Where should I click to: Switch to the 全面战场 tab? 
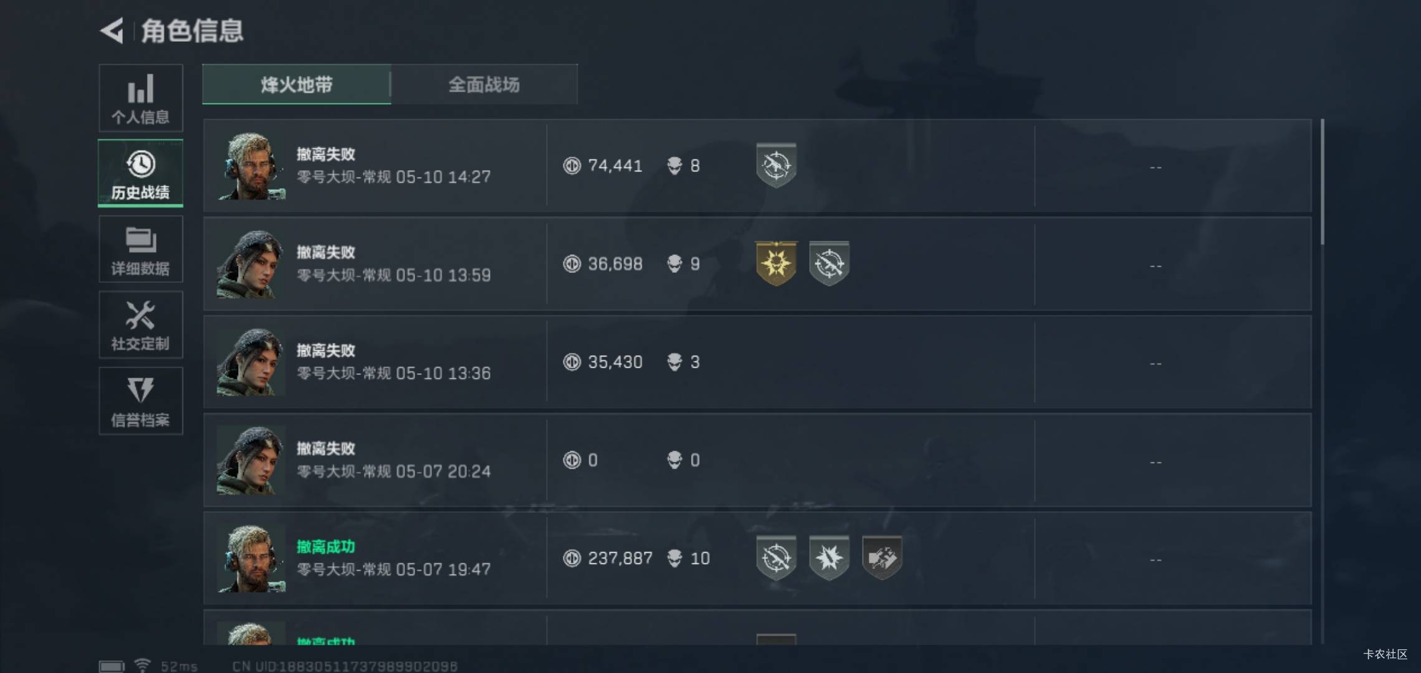[x=484, y=84]
